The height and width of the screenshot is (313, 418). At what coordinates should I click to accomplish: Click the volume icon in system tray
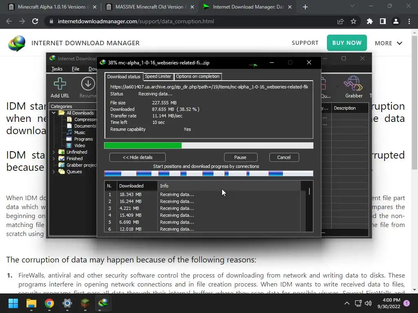(x=368, y=303)
